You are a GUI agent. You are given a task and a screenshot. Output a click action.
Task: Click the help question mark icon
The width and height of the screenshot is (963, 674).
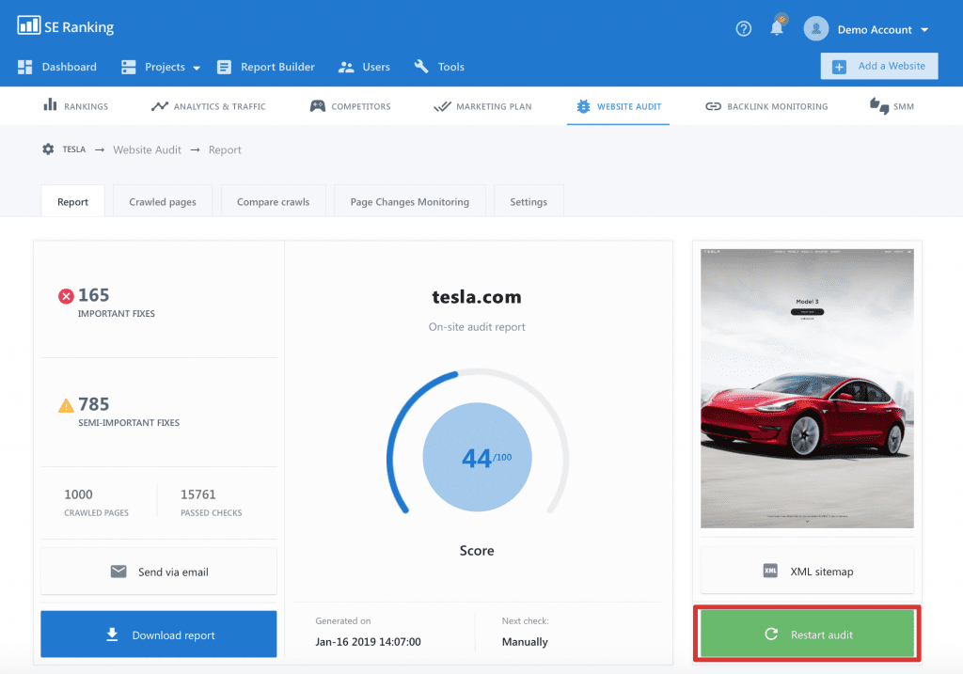coord(743,28)
